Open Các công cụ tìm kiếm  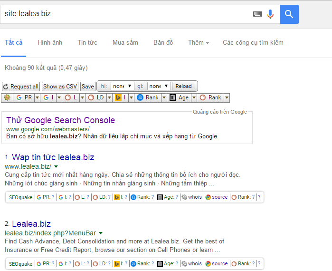pos(253,43)
